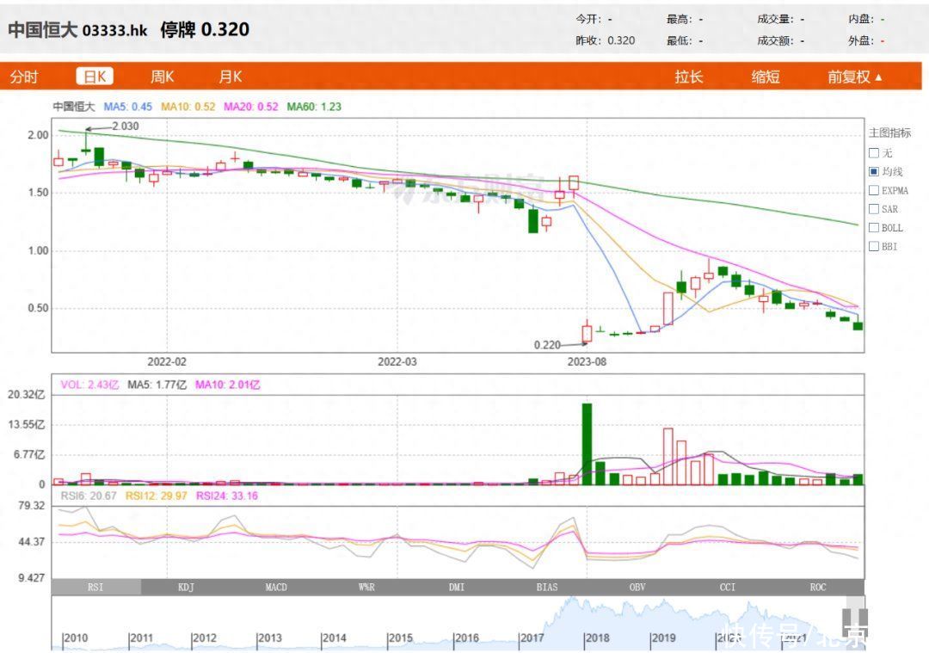929x653 pixels.
Task: Expand the 前复权 adjustment dropdown
Action: [855, 77]
